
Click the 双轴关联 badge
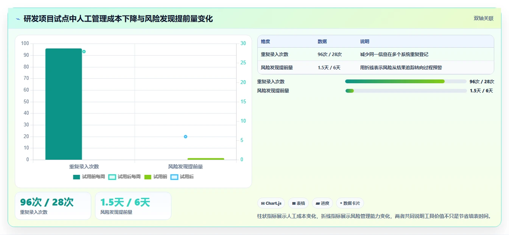[x=484, y=18]
